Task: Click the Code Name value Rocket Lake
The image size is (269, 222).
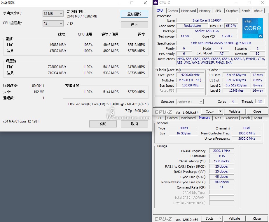Action: click(x=192, y=26)
